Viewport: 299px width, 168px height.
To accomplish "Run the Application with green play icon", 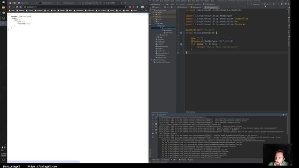I will [265, 4].
